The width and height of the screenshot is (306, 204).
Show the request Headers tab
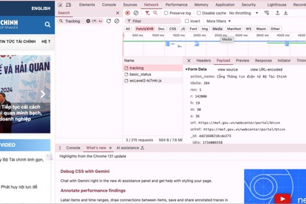click(x=203, y=61)
